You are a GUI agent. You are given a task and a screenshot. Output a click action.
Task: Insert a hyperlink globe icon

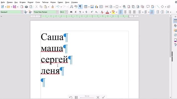tap(124, 7)
